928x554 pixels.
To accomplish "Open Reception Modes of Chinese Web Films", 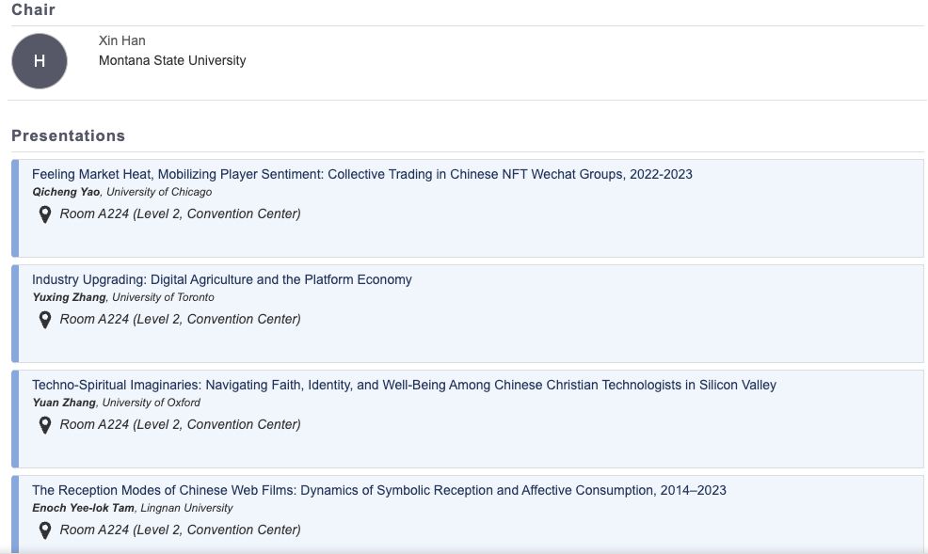I will (x=378, y=490).
